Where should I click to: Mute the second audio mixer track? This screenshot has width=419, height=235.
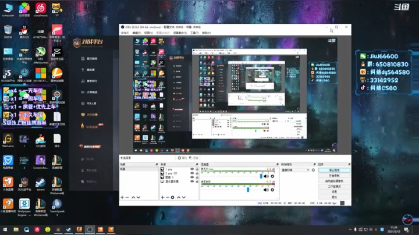(266, 190)
